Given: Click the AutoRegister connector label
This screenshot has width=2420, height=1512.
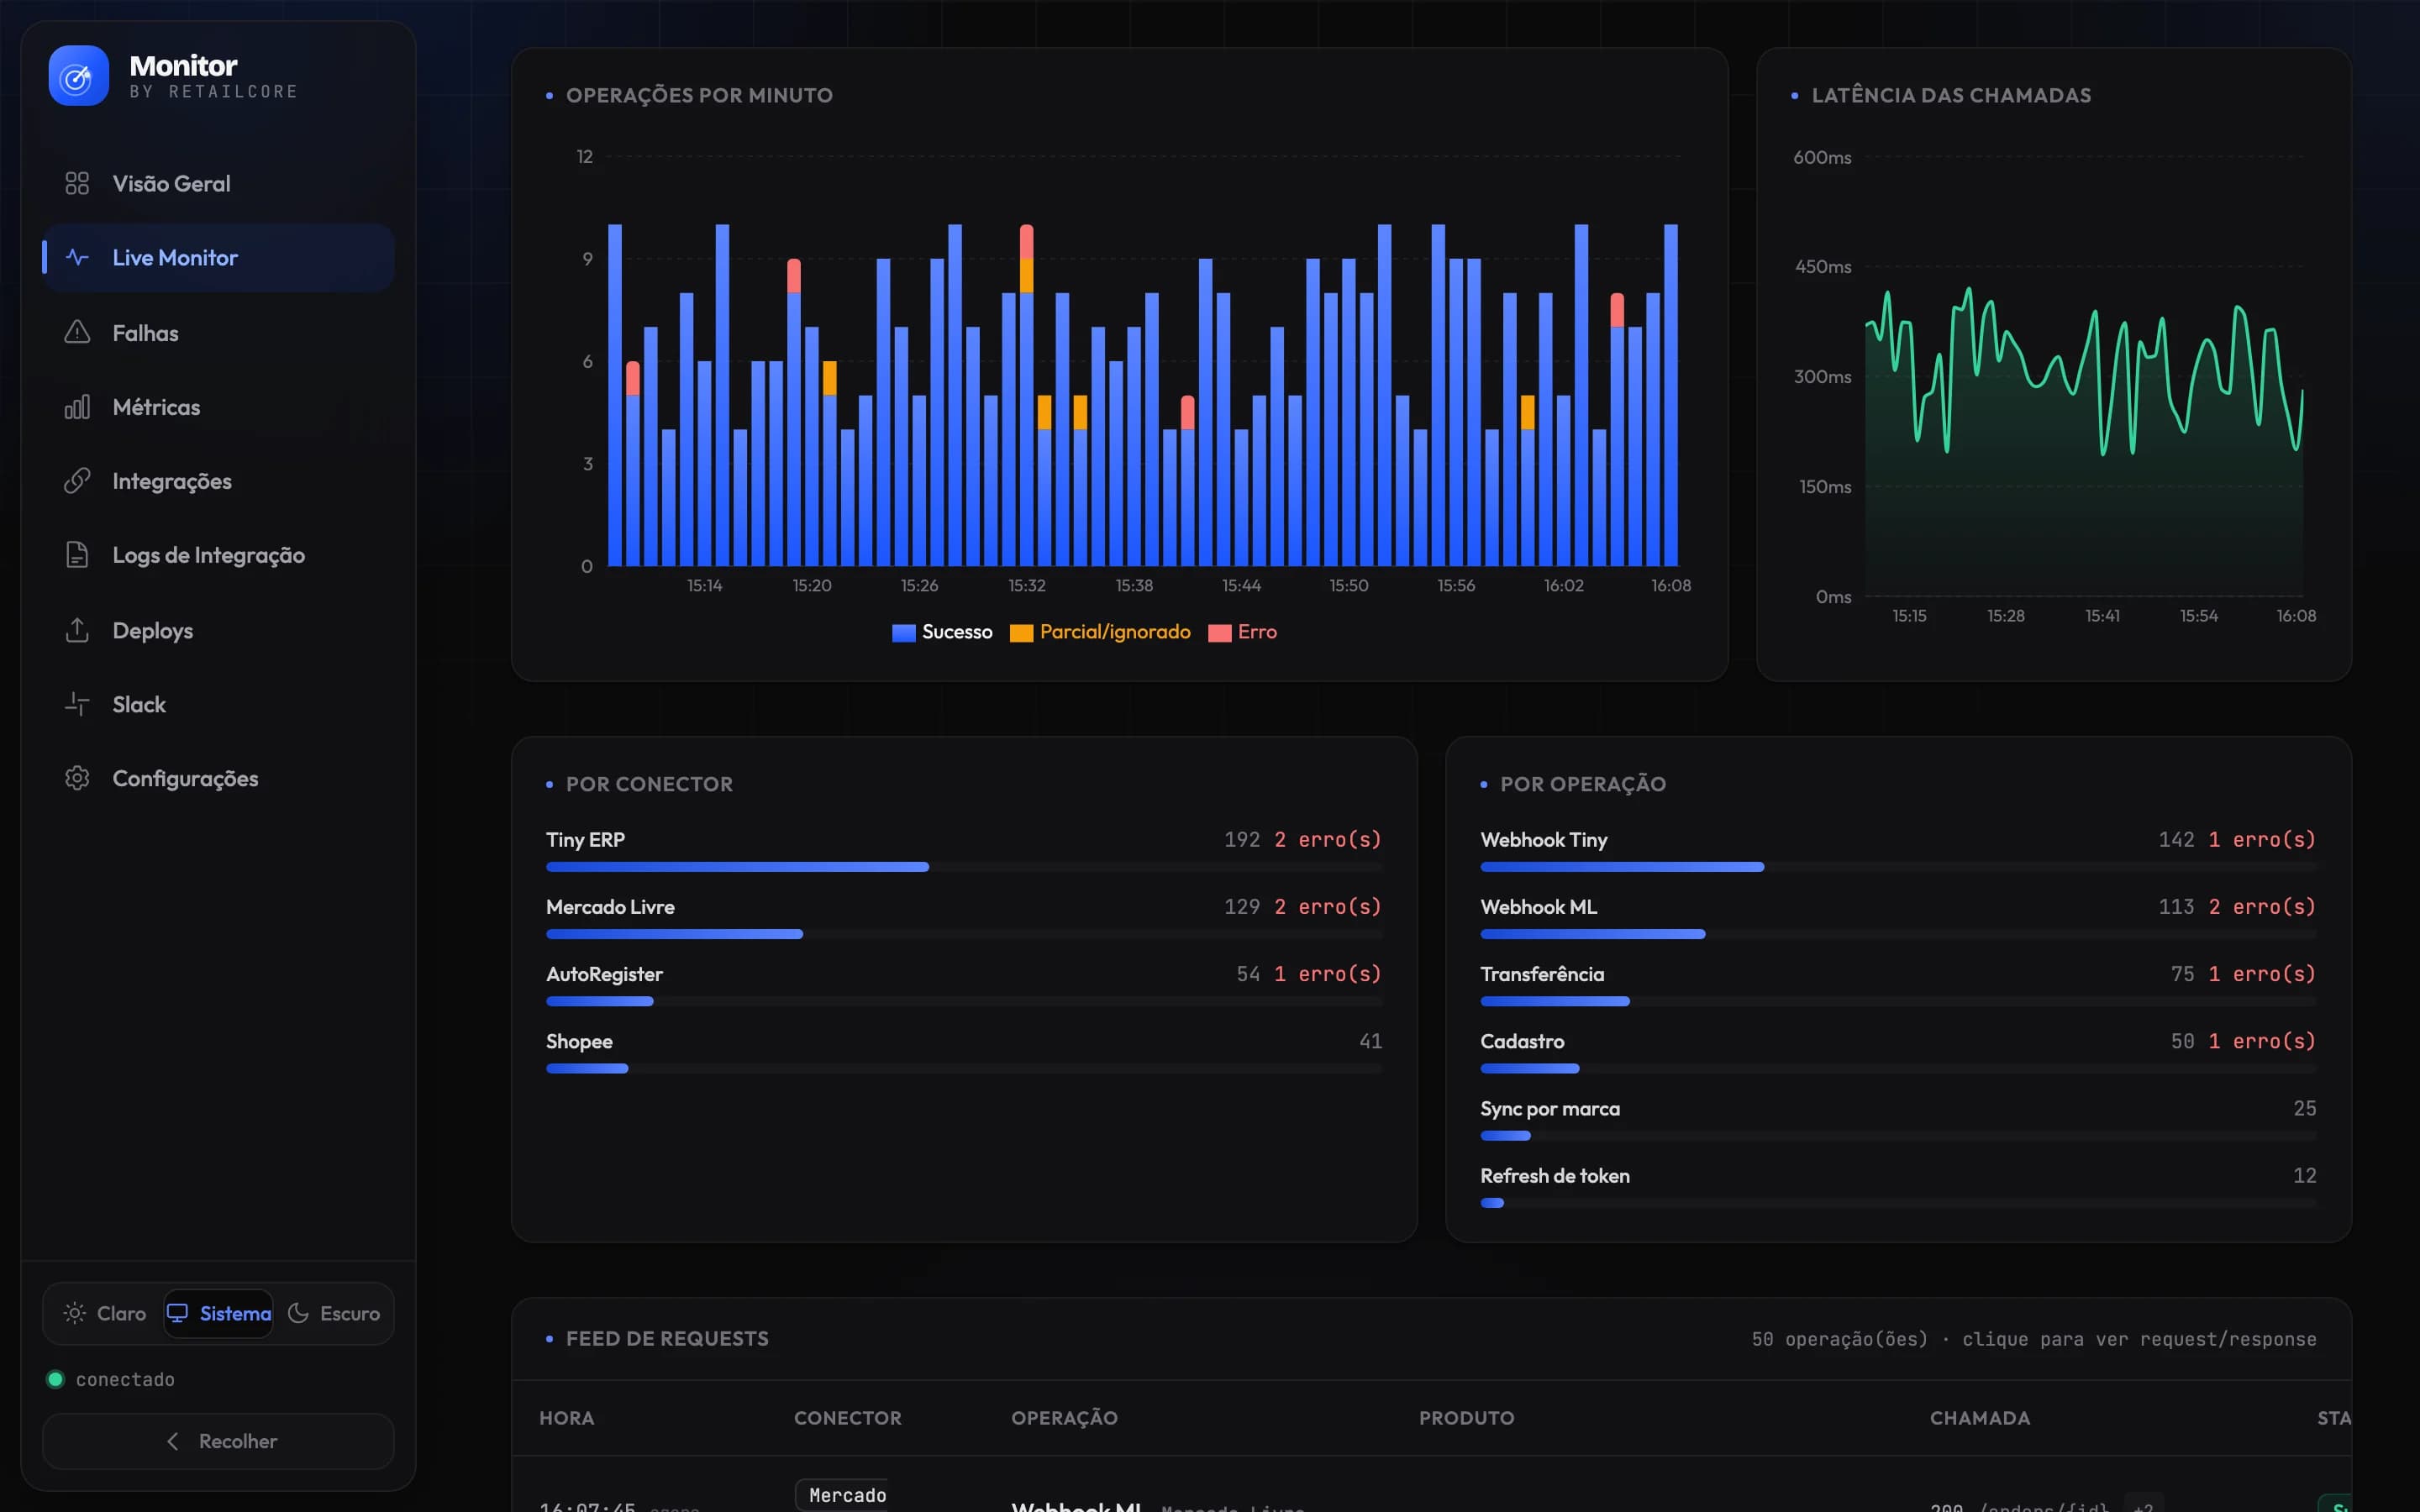Looking at the screenshot, I should click(604, 974).
